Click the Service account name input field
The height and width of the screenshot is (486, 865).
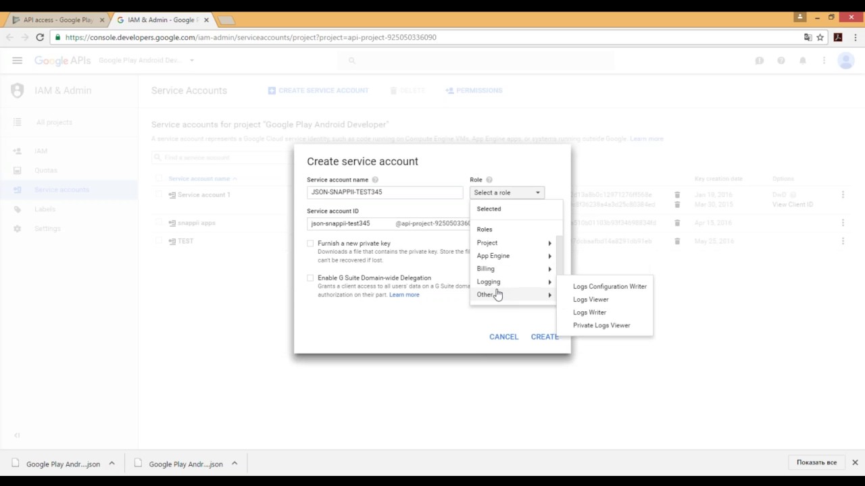tap(385, 192)
